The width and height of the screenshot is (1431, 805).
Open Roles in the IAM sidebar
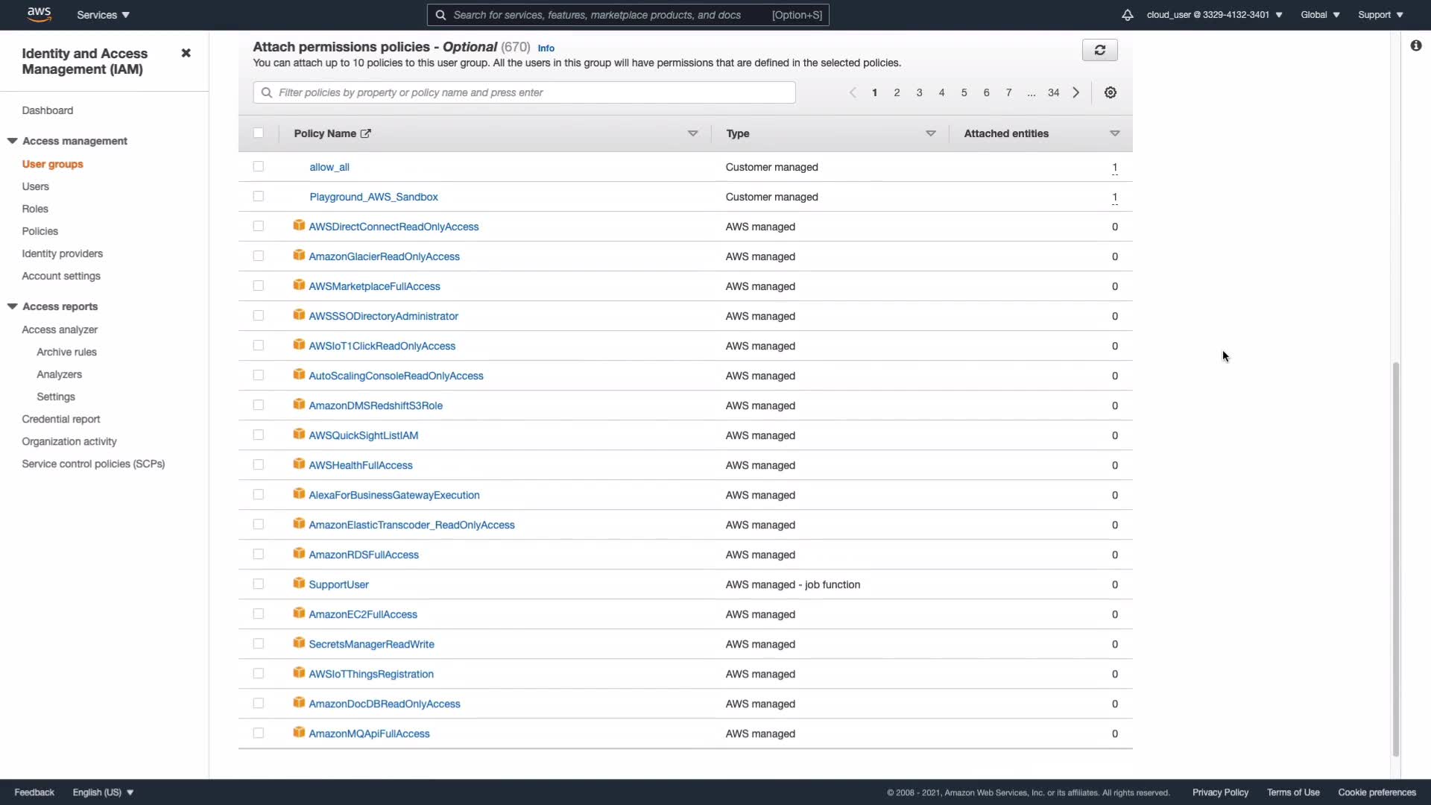35,209
